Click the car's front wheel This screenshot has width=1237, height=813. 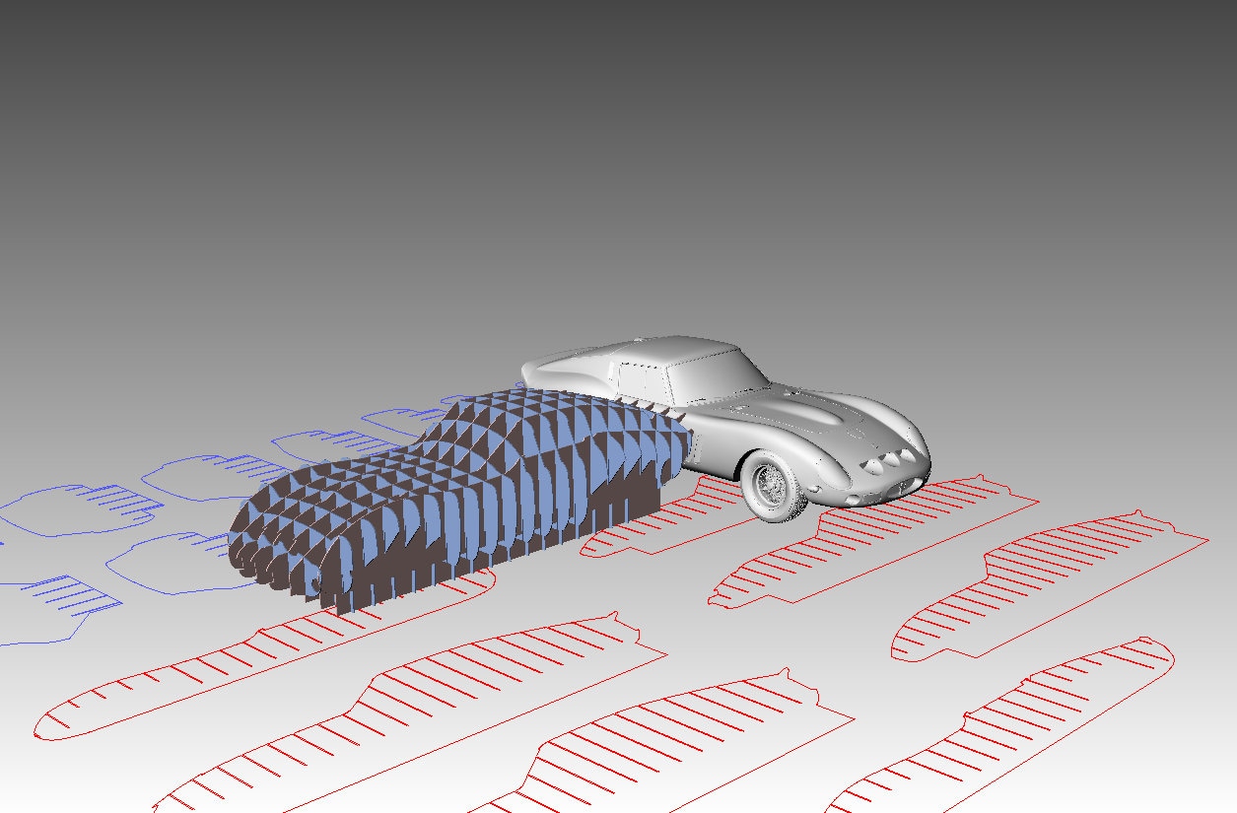[773, 485]
